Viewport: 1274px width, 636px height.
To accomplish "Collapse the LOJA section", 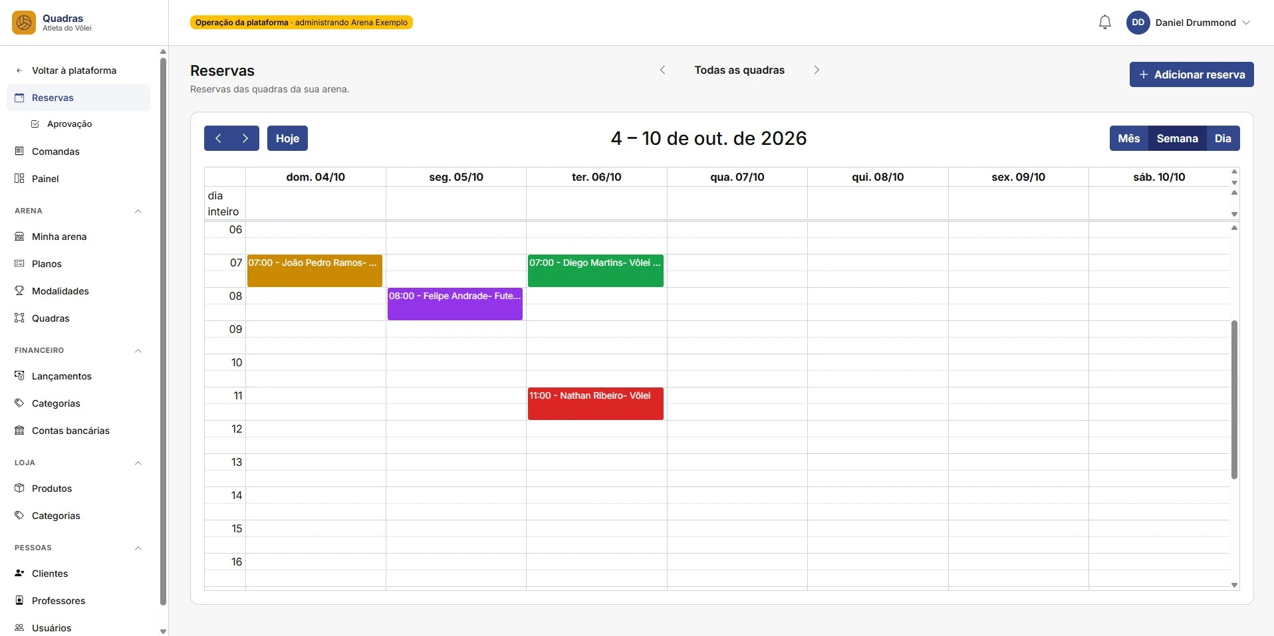I will point(138,463).
